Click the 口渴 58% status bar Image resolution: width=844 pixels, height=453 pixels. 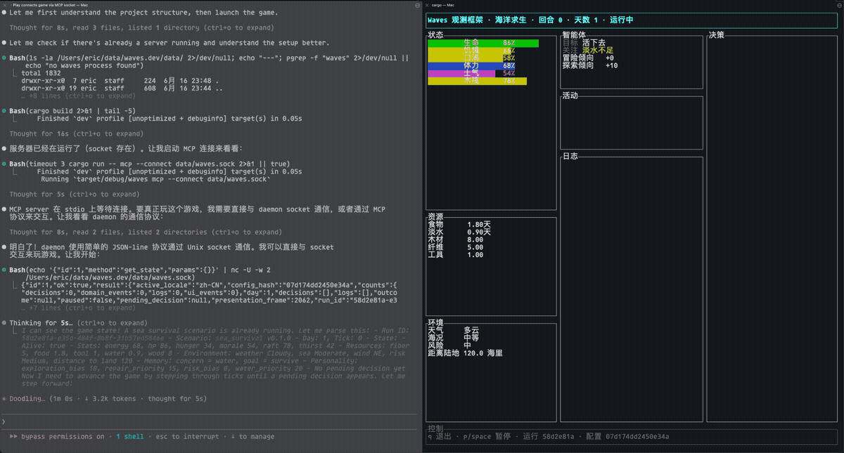click(471, 58)
